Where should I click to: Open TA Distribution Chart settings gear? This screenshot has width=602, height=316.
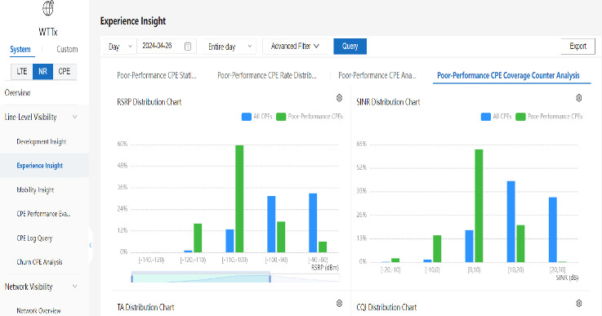coord(340,303)
